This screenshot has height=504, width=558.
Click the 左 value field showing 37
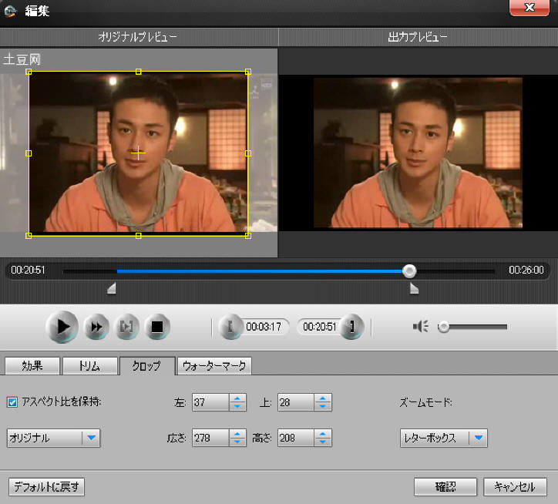point(210,402)
